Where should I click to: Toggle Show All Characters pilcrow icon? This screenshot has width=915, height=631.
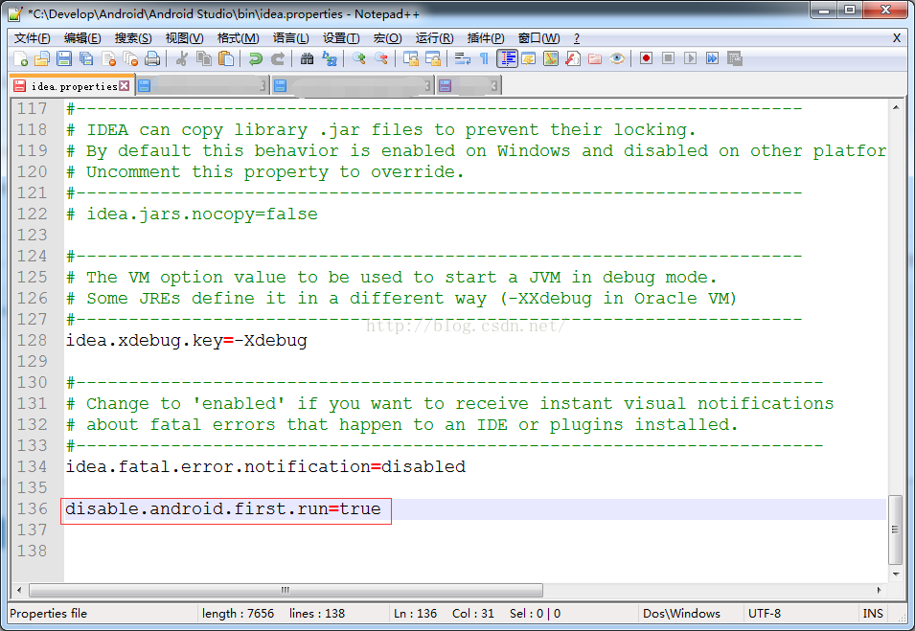[484, 59]
